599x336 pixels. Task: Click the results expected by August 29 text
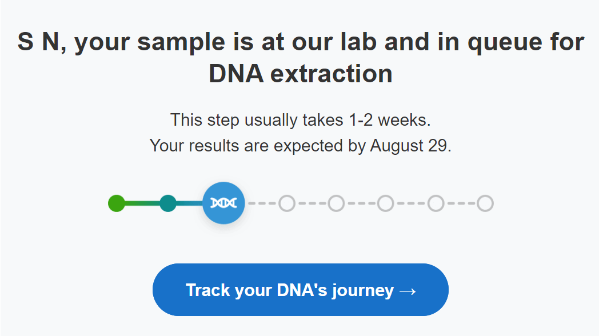[x=301, y=146]
